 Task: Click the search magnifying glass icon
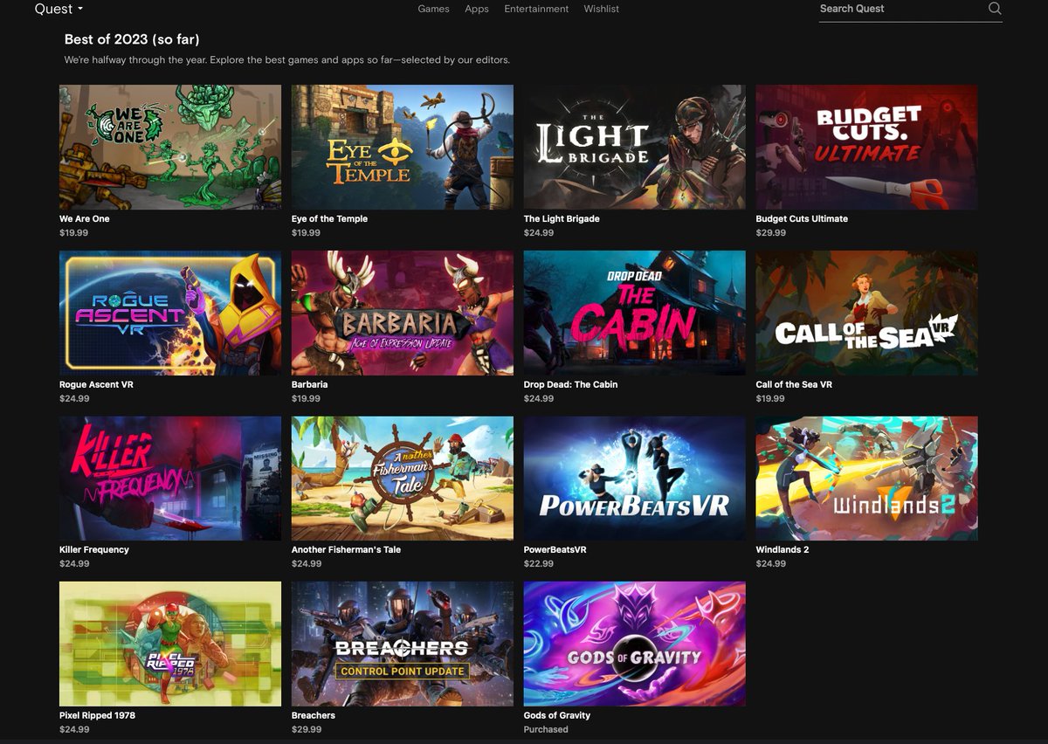point(994,8)
